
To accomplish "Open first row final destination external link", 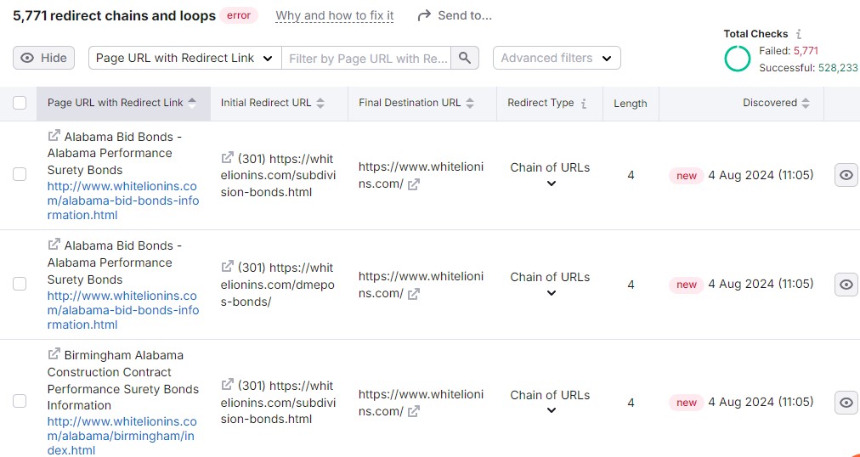I will [414, 184].
